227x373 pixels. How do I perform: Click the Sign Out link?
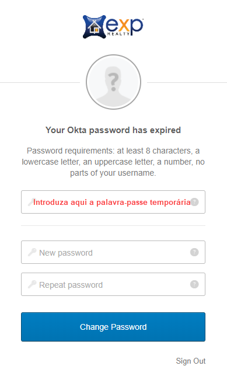pyautogui.click(x=191, y=361)
